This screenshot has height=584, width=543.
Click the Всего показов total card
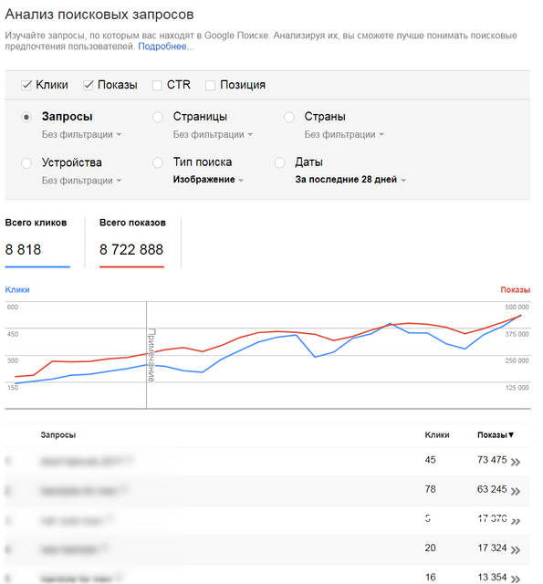[x=131, y=243]
